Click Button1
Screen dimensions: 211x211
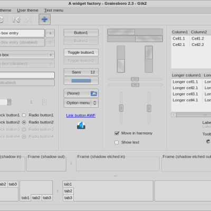tap(81, 33)
